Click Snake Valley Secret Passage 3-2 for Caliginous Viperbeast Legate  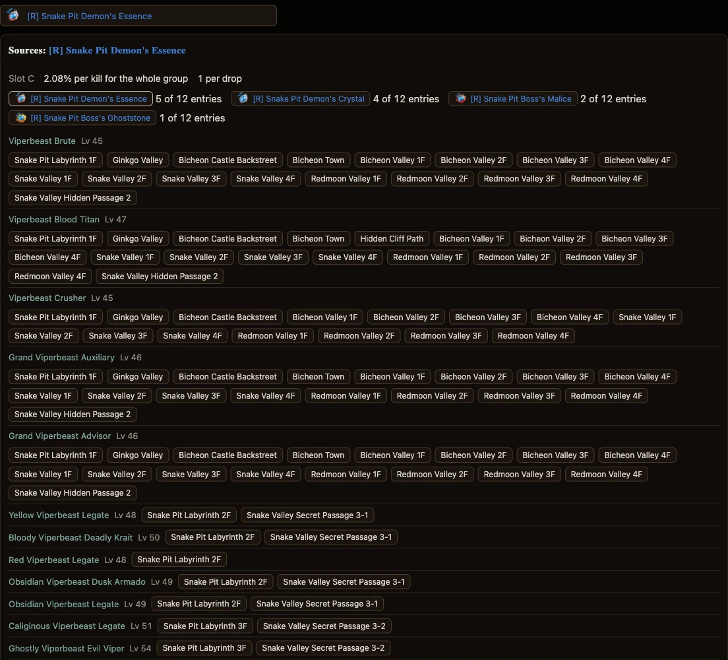click(x=324, y=626)
